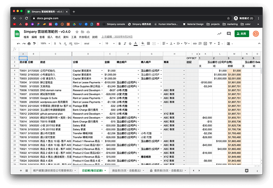The width and height of the screenshot is (273, 188).
Task: Open the 檔案 menu
Action: click(26, 37)
